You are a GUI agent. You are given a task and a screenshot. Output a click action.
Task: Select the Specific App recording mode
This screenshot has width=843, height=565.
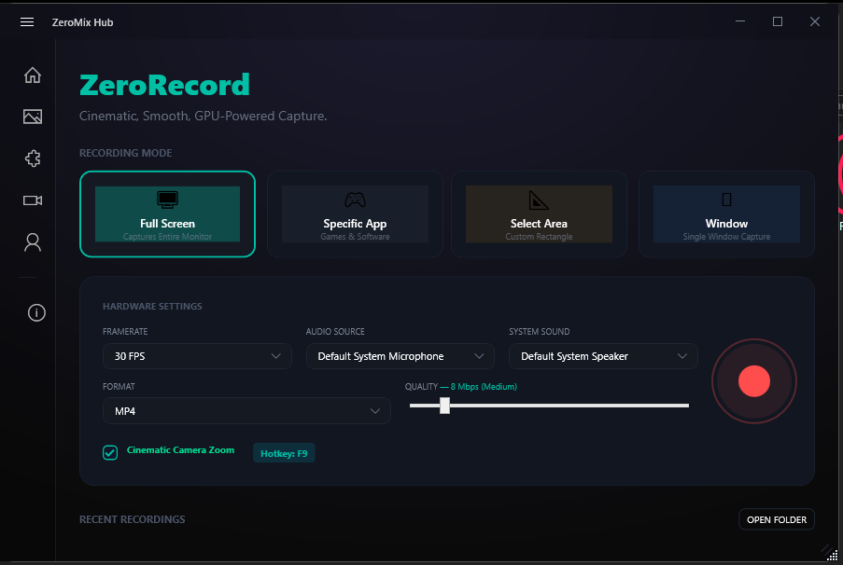(x=354, y=214)
